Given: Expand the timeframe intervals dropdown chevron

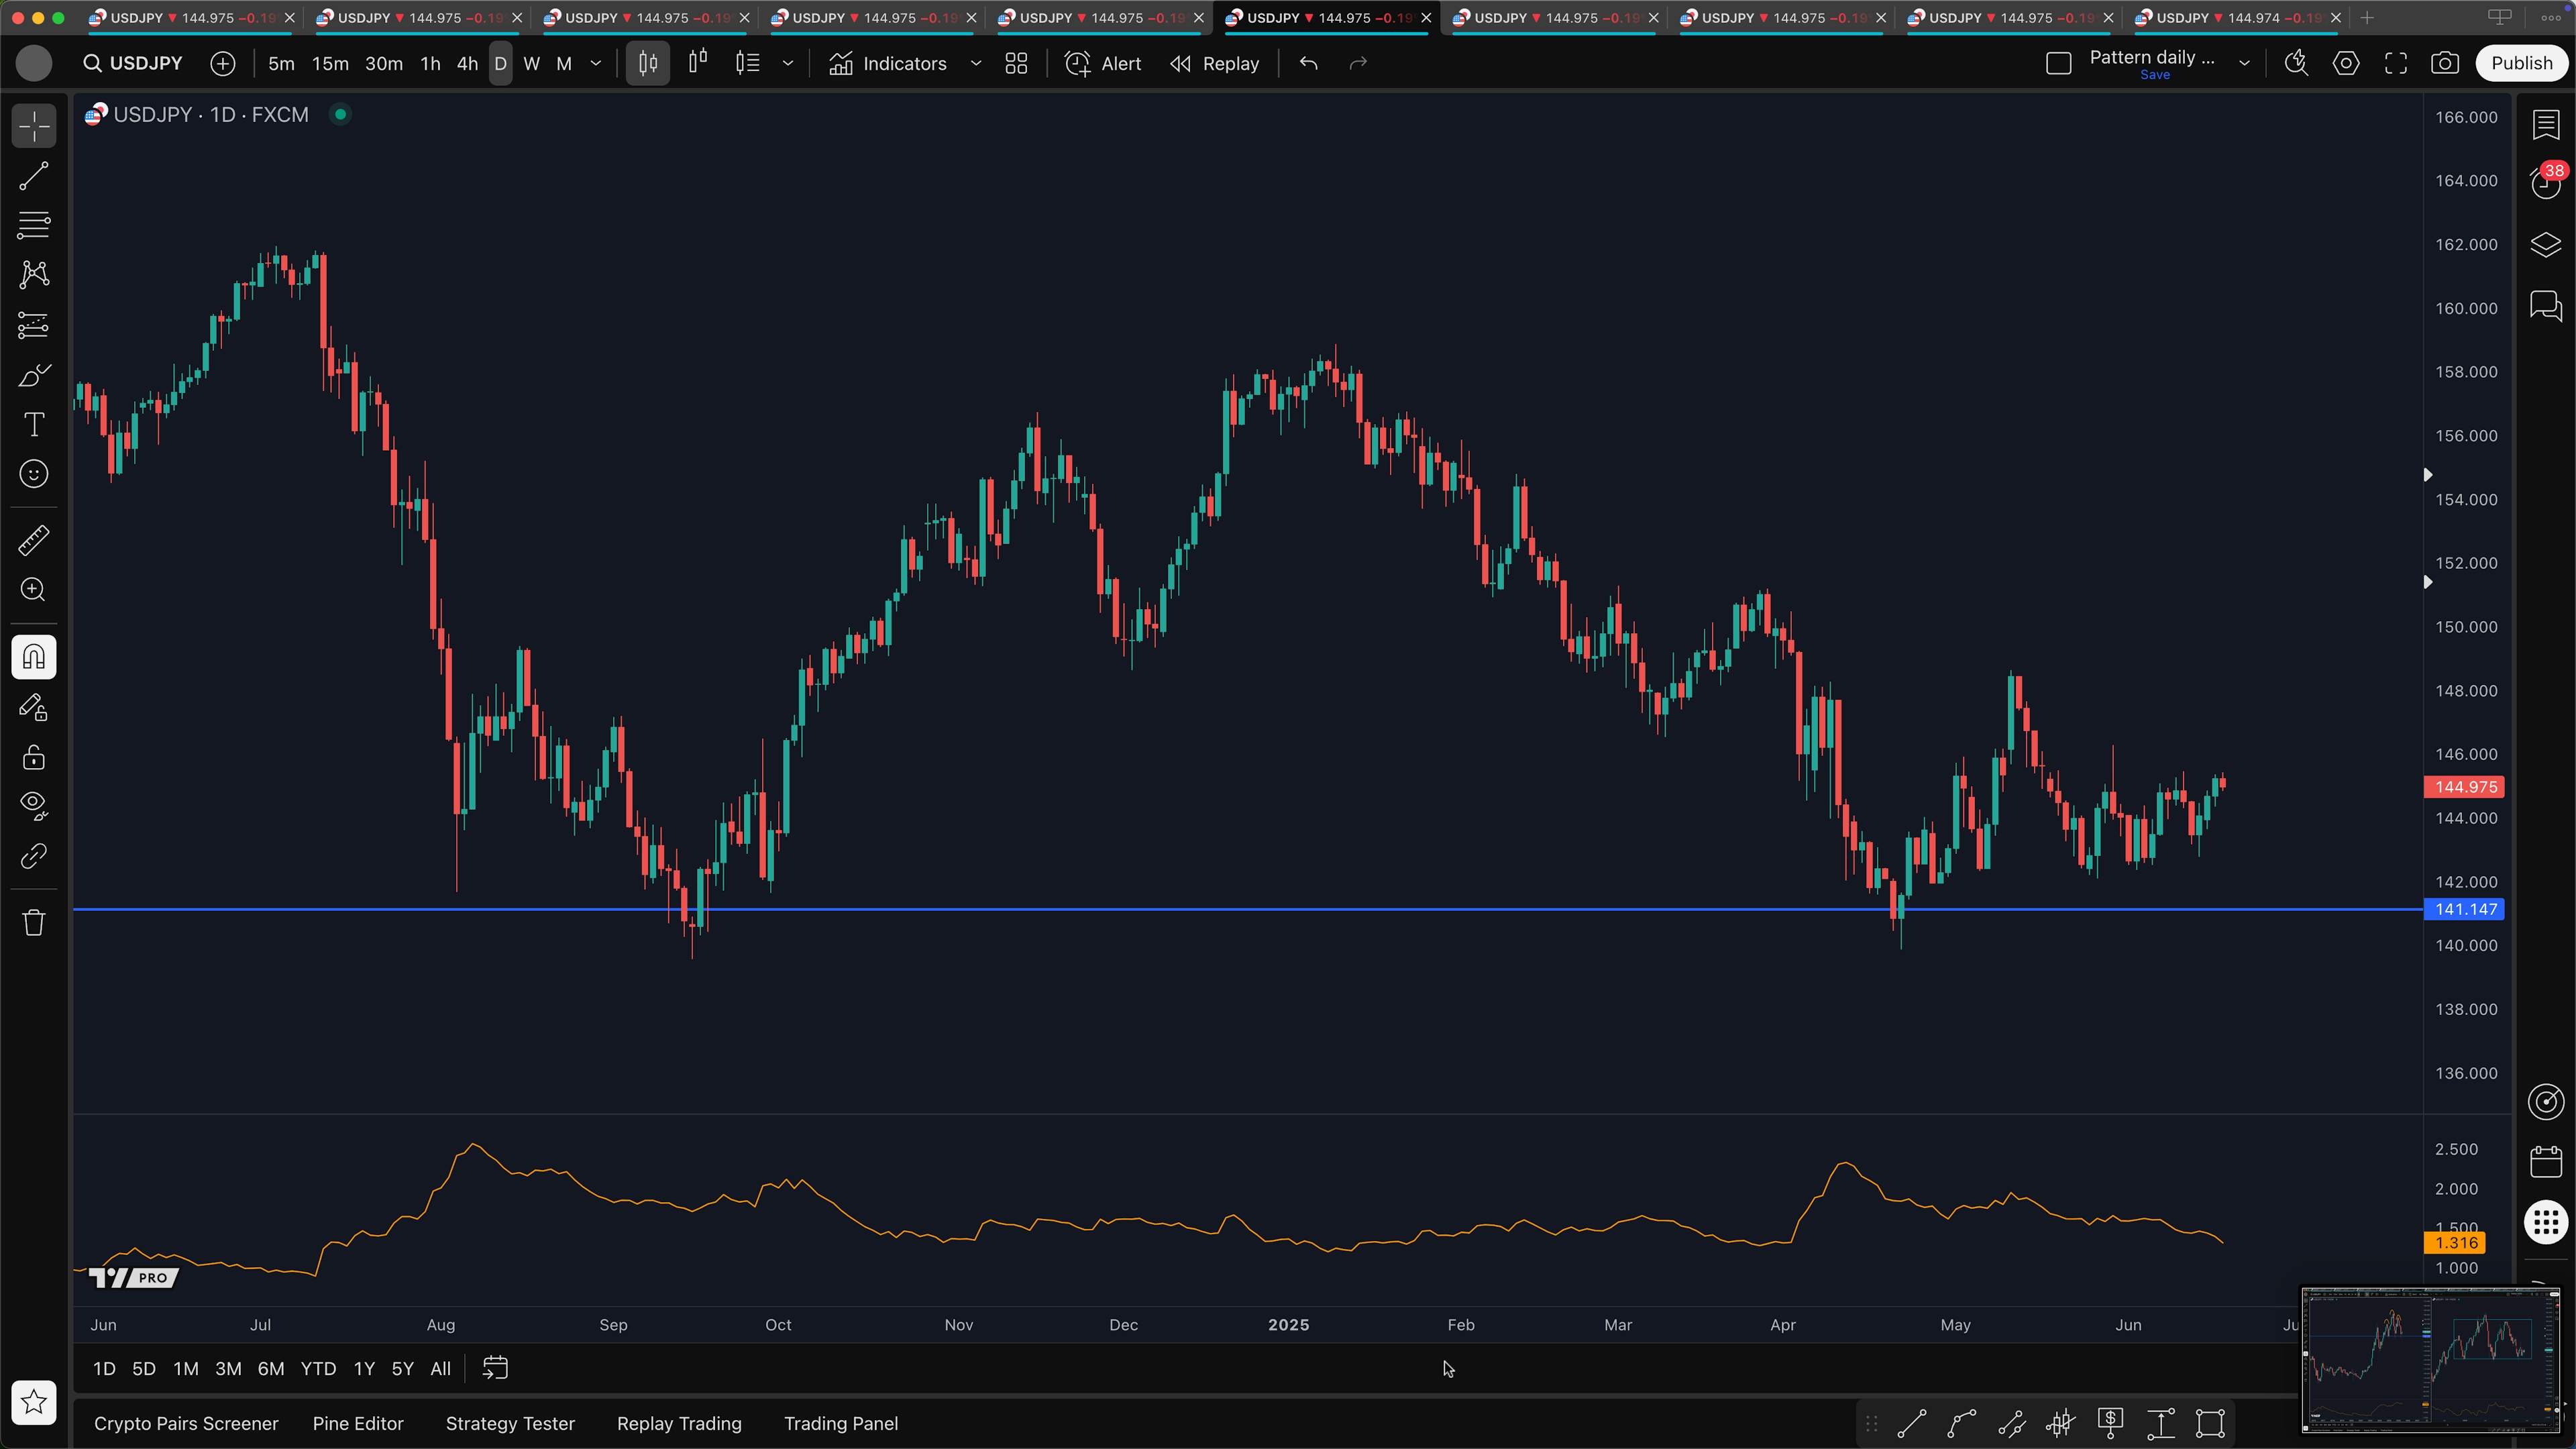Looking at the screenshot, I should tap(596, 64).
